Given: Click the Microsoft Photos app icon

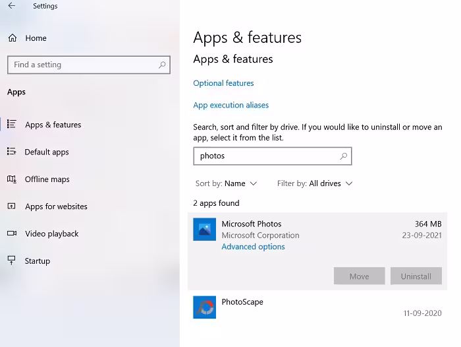Looking at the screenshot, I should (x=204, y=230).
